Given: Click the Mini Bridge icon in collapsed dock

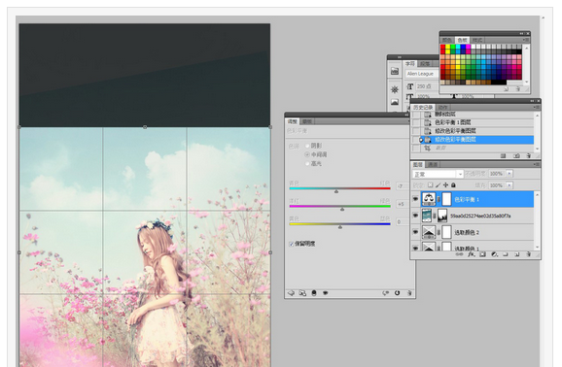Looking at the screenshot, I should click(395, 71).
